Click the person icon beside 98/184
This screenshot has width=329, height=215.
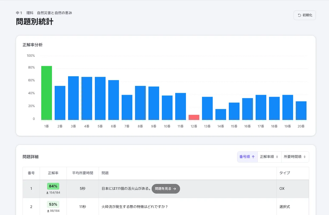pos(48,211)
